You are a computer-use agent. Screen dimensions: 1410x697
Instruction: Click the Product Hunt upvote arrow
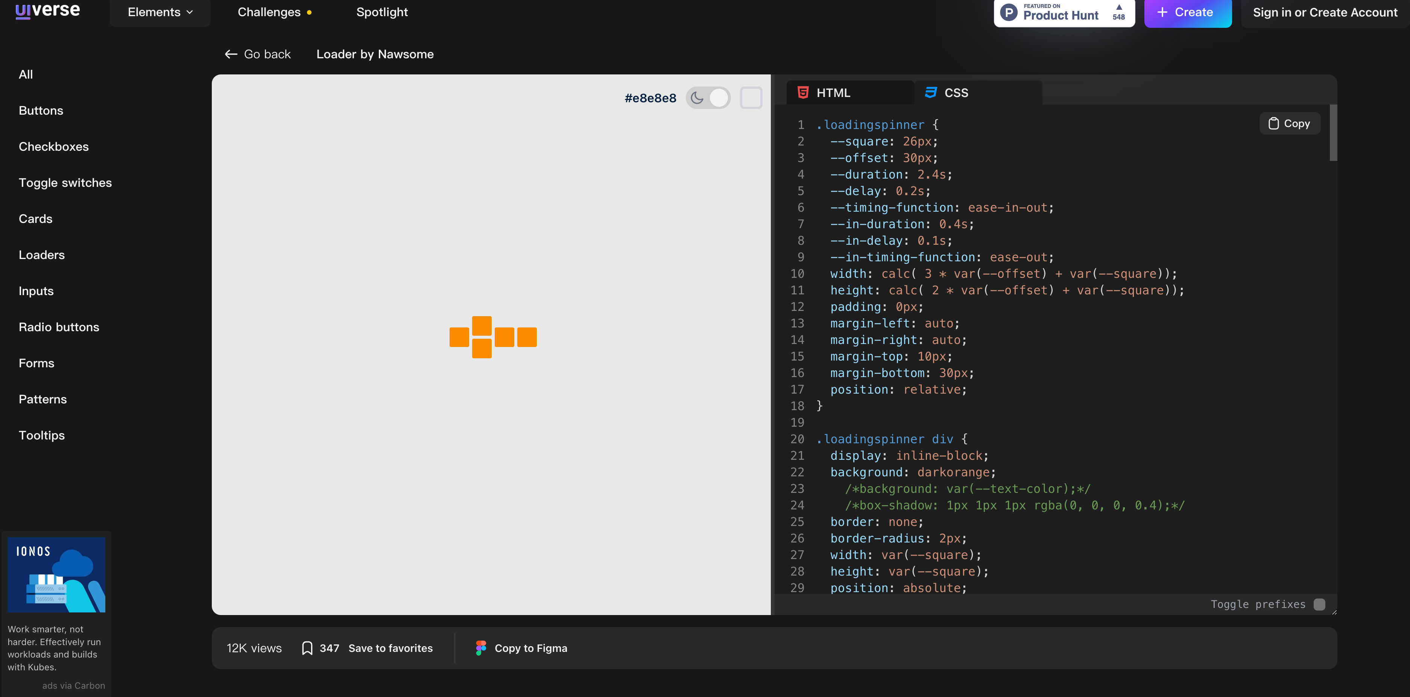[1119, 7]
